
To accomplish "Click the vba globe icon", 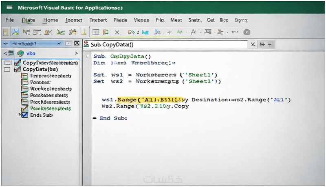I will [21, 54].
